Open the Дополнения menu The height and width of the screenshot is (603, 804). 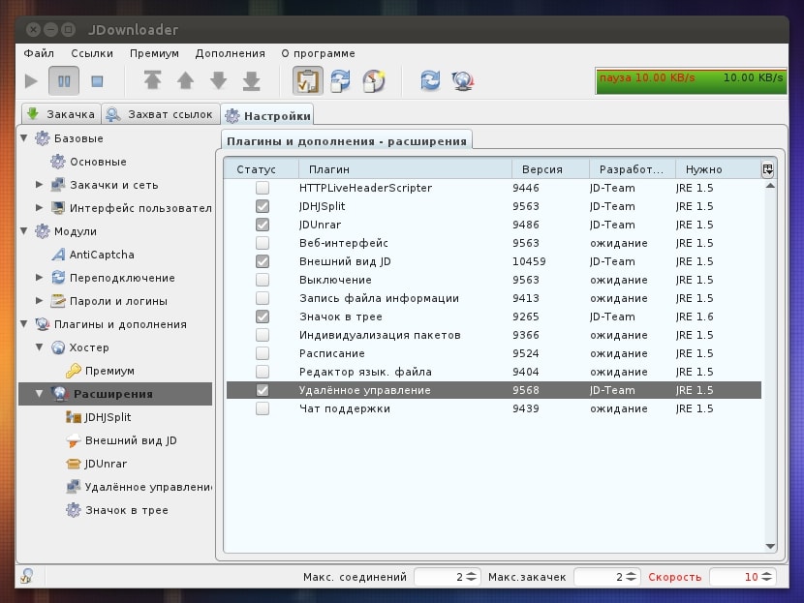pyautogui.click(x=231, y=53)
